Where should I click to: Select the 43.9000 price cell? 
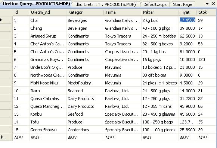187,106
